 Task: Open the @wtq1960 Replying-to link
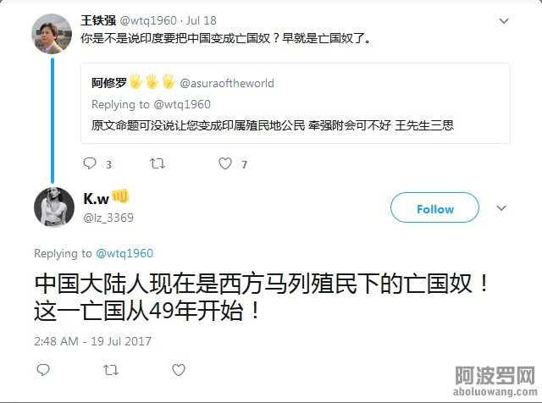coord(124,253)
